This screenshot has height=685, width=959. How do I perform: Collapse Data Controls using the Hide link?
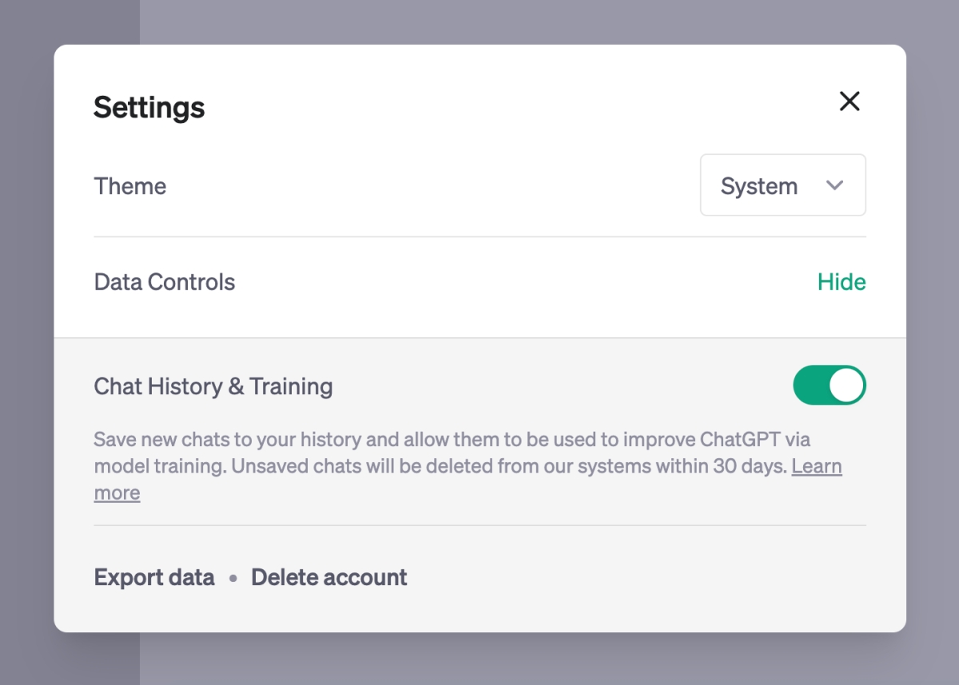point(842,282)
